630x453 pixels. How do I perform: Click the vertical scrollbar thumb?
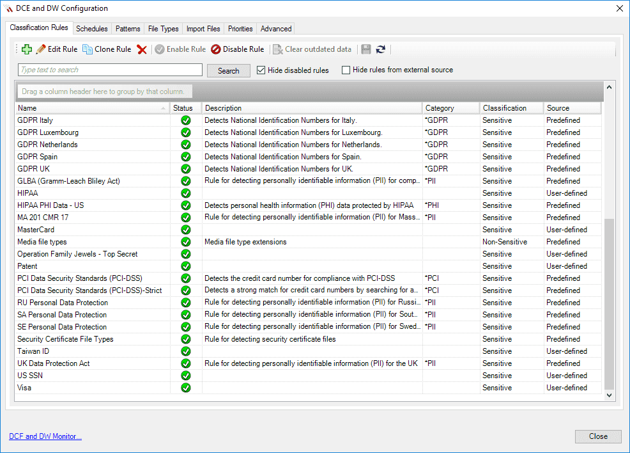pyautogui.click(x=609, y=304)
